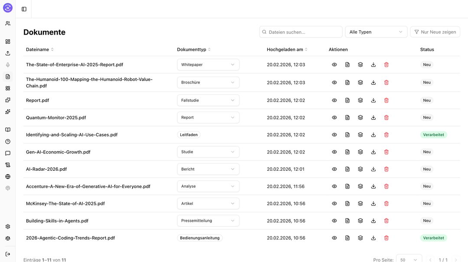The image size is (468, 262).
Task: Open the Fallstudie document type dropdown
Action: [208, 100]
